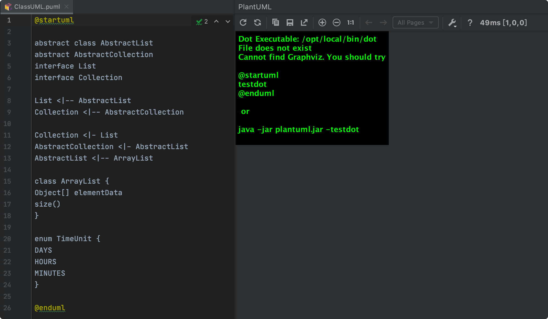Click the DAYS enum value

click(43, 250)
